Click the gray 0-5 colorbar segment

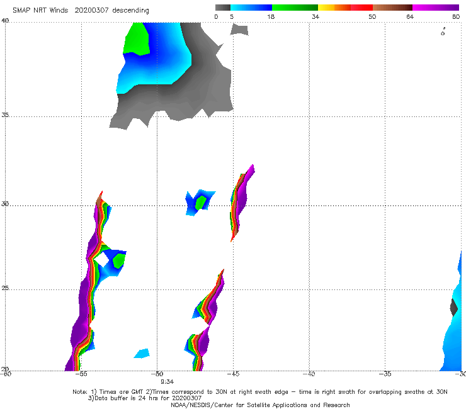[222, 8]
